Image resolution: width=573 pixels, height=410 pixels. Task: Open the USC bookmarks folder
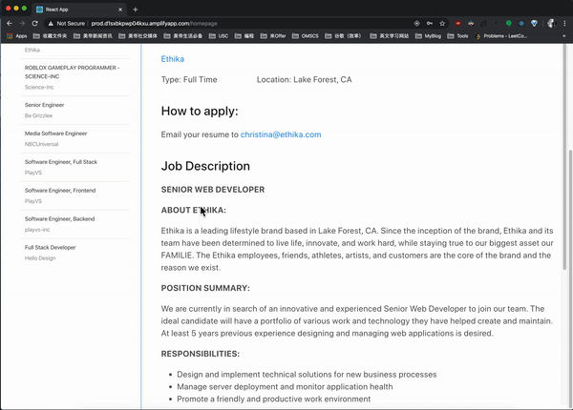(x=219, y=35)
